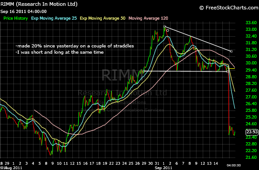Screen dimensions: 259x170
Task: Click the 22.80 price axis label
Action: 251,144
